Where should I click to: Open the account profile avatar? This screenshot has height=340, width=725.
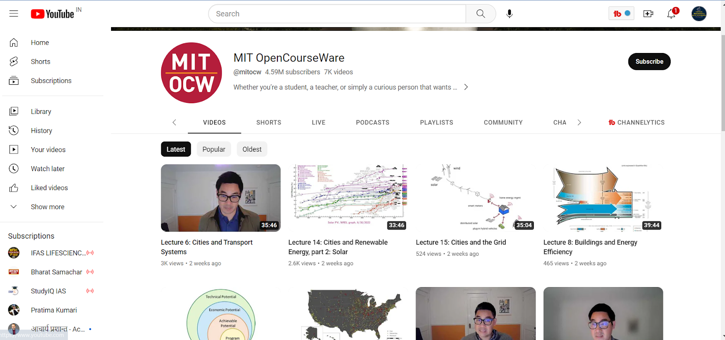tap(699, 14)
